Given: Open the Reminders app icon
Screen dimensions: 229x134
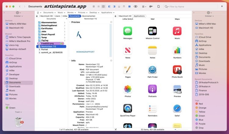Looking at the screenshot, I should point(152,108).
